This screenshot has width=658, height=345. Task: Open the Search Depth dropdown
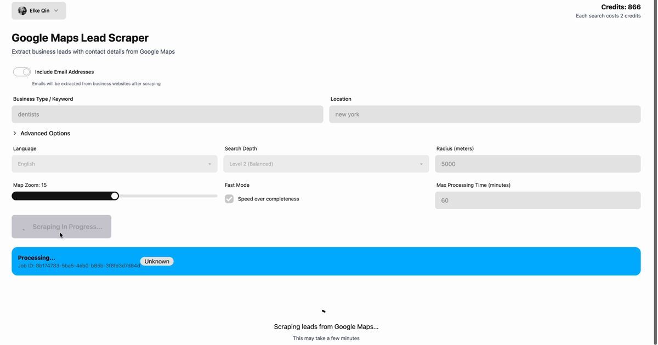point(326,164)
